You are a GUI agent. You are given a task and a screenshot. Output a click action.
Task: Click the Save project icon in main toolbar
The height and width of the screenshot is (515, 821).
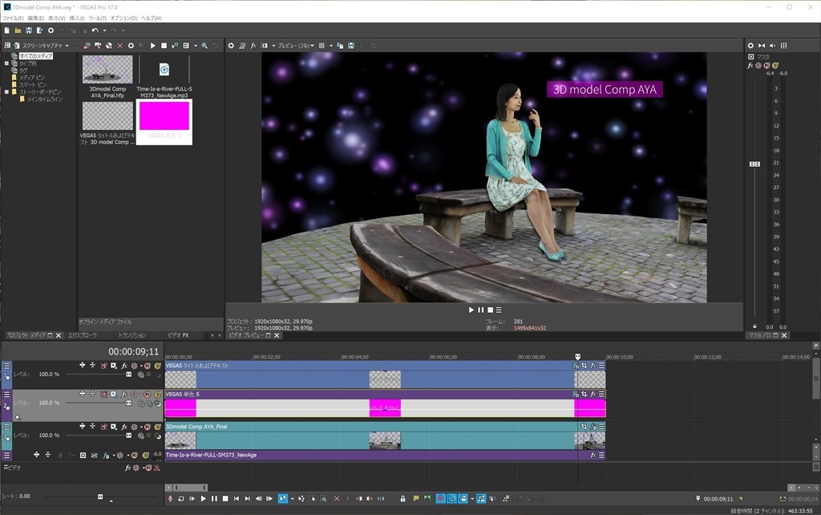click(x=29, y=30)
